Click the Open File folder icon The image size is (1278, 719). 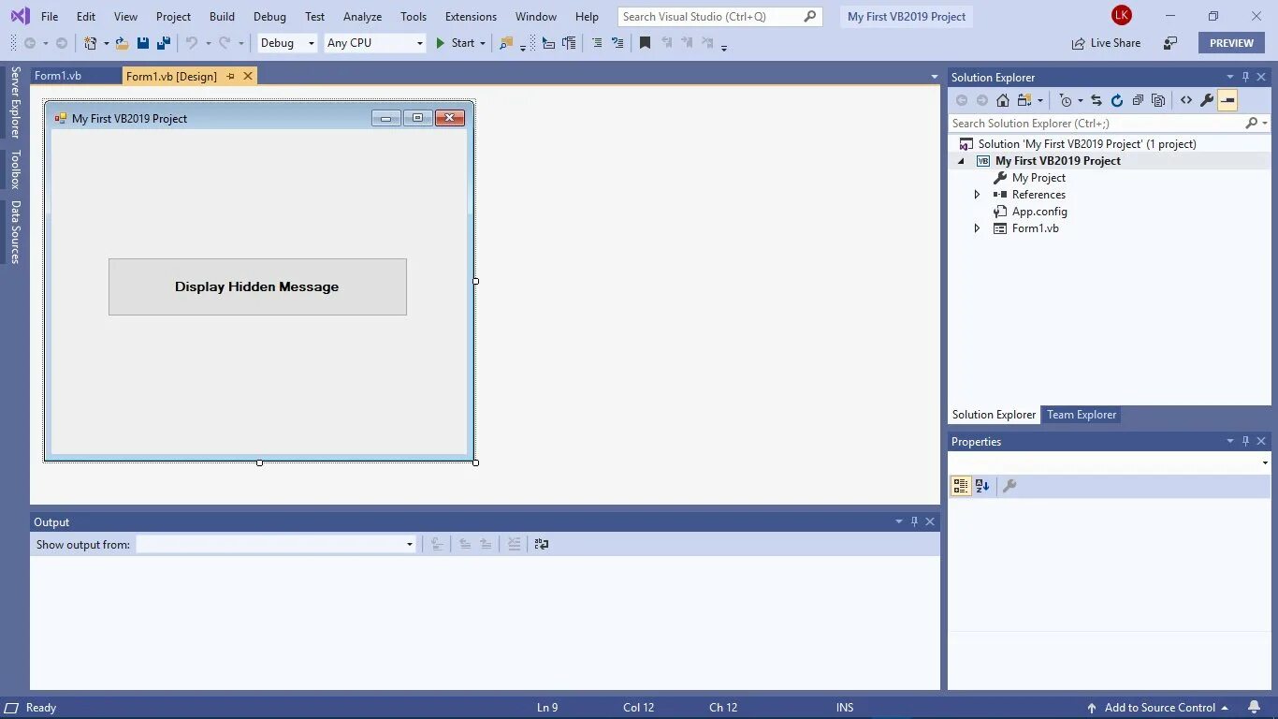(x=122, y=43)
